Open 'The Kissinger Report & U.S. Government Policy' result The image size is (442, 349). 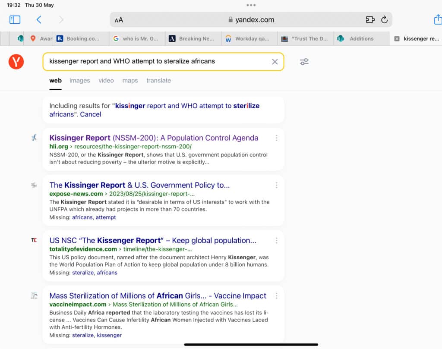tap(139, 185)
